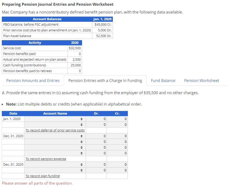This screenshot has width=228, height=189.
Task: Open the first Jan. 1 account name dropdown
Action: tap(82, 119)
